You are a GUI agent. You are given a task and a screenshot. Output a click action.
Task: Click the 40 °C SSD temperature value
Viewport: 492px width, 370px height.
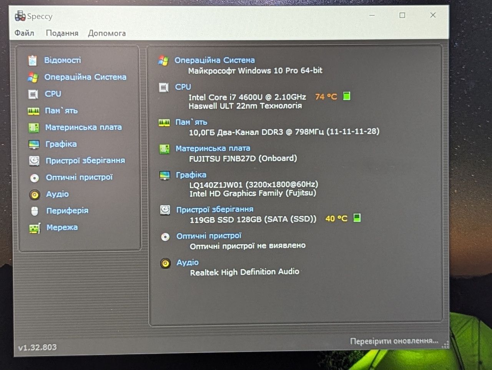tap(336, 219)
